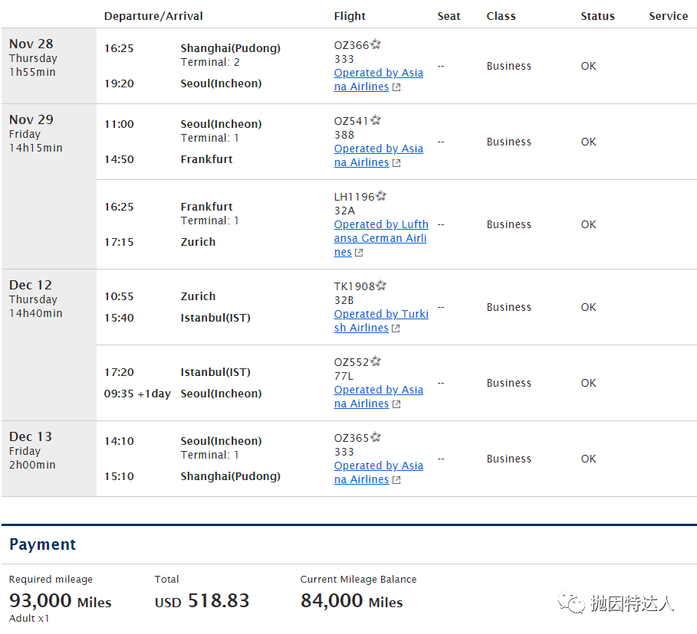Click the Adult x1 label
The height and width of the screenshot is (634, 697).
29,618
